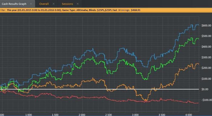
Task: Click the green winnings line's endpoint
Action: tap(198, 39)
